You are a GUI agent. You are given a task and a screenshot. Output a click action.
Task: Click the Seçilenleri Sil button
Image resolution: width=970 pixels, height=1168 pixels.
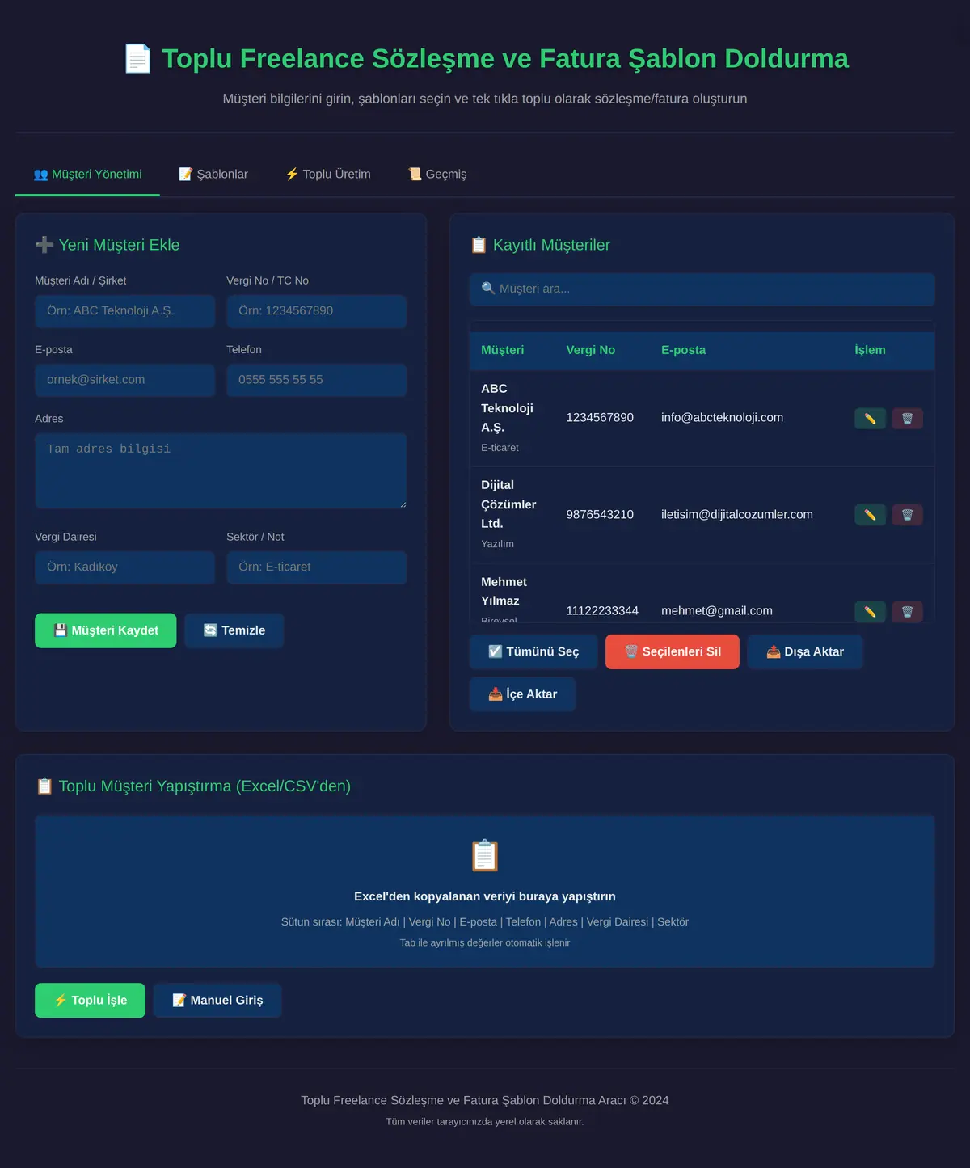click(x=673, y=651)
